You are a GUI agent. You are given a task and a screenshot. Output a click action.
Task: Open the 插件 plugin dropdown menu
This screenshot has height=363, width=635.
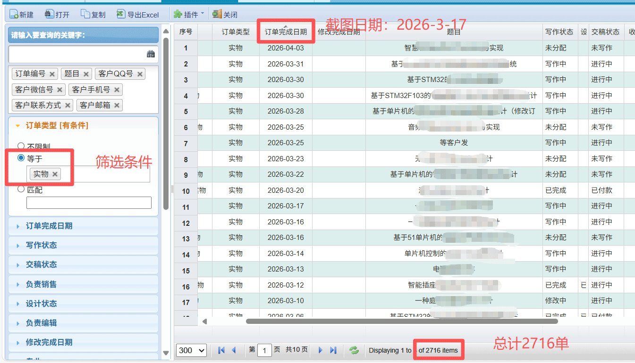click(x=189, y=15)
